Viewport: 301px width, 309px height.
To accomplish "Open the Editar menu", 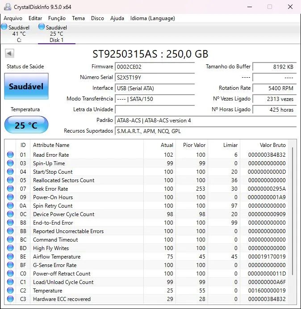I will [35, 18].
